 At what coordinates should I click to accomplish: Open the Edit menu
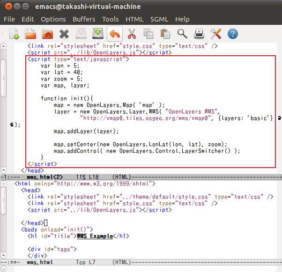28,19
